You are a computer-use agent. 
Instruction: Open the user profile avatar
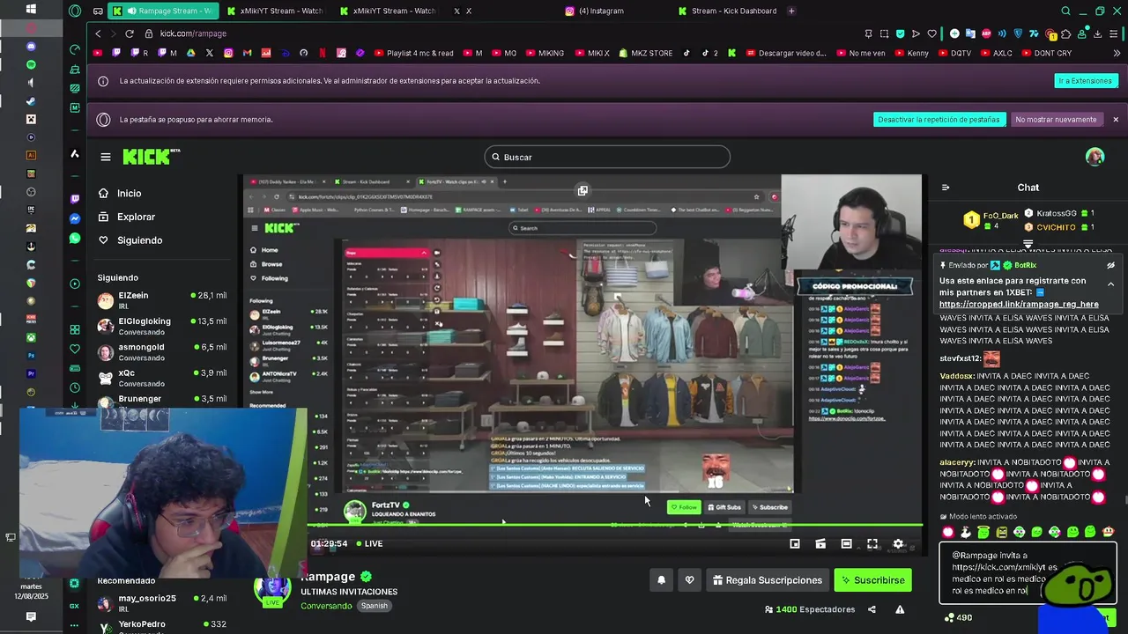pos(1095,157)
